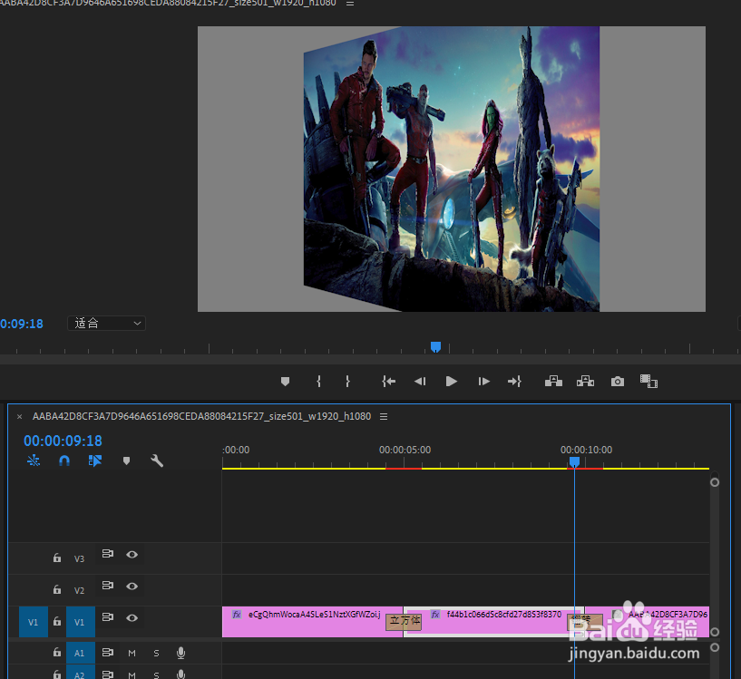Click the program monitor playhead marker
The height and width of the screenshot is (679, 741).
435,347
